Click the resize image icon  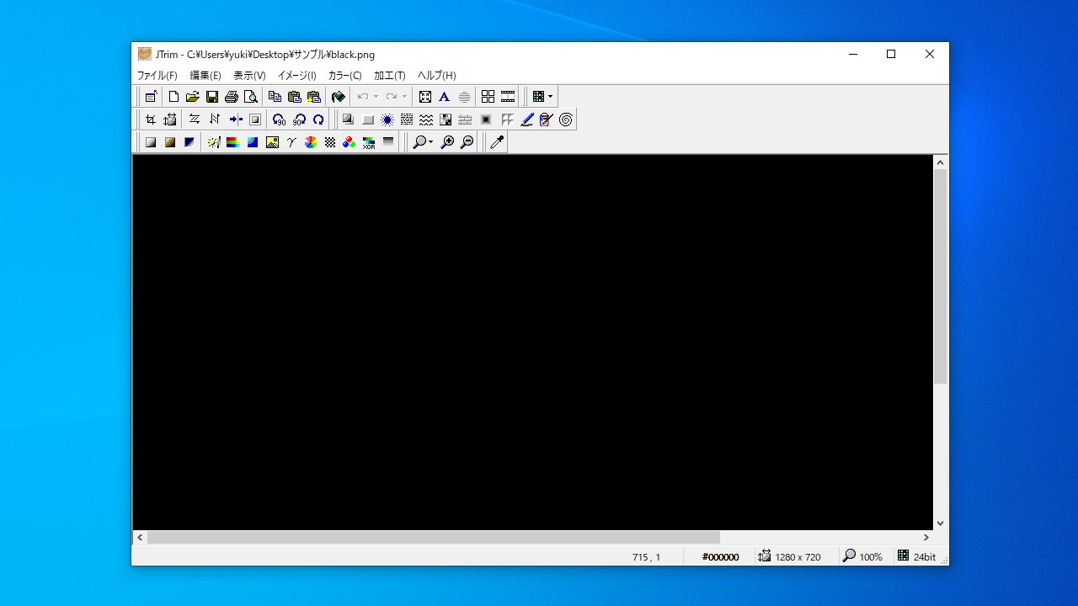point(170,120)
